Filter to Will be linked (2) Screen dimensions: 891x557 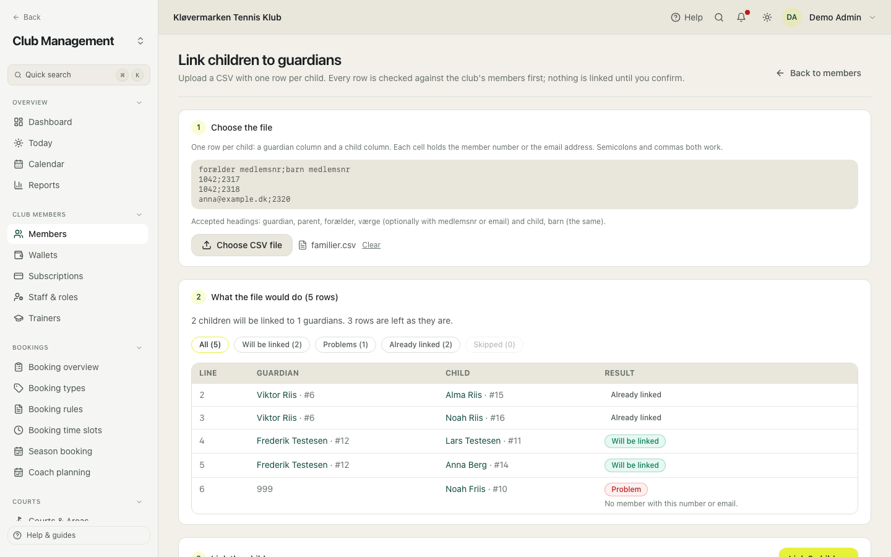(x=272, y=345)
